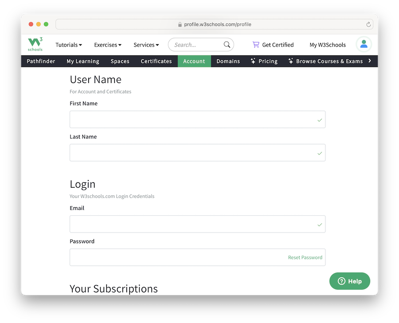Click the Email field checkmark icon

[x=320, y=225]
